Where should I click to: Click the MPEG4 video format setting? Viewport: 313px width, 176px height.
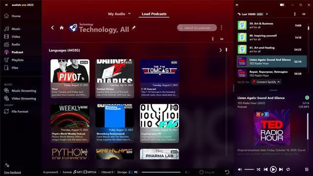(90, 172)
